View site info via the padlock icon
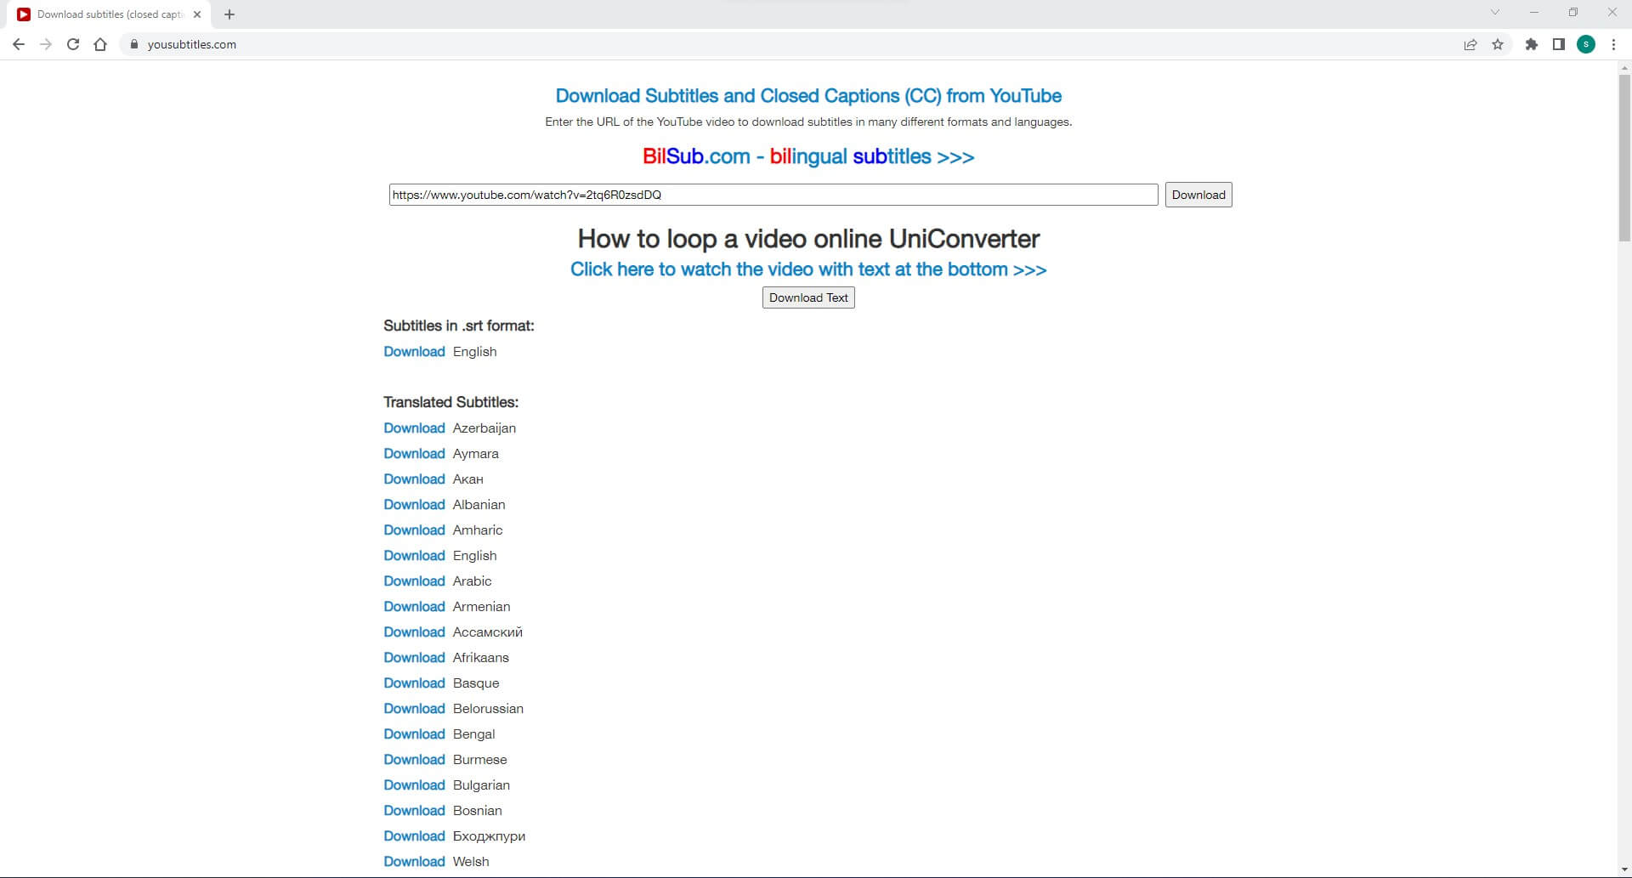1632x878 pixels. pyautogui.click(x=133, y=44)
